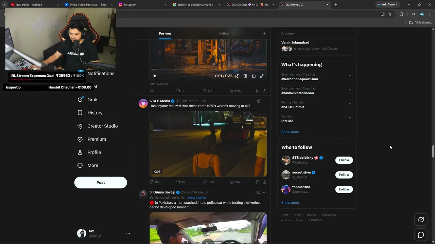Open options for #SCOSummit trend
Screen dimensions: 435x244
pyautogui.click(x=351, y=103)
